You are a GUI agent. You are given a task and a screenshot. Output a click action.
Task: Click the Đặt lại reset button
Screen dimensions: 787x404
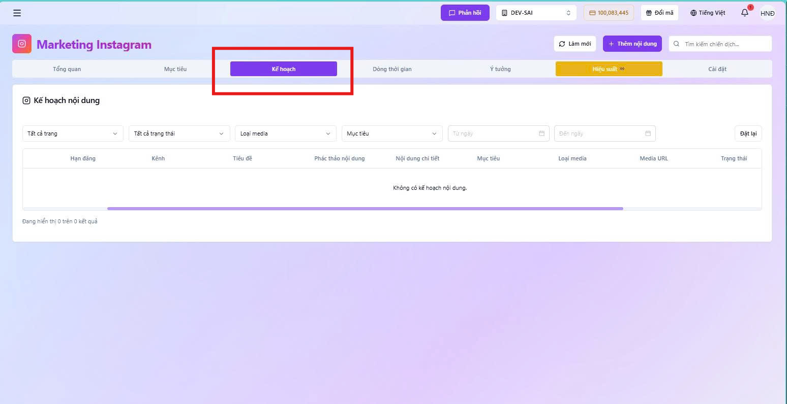748,133
